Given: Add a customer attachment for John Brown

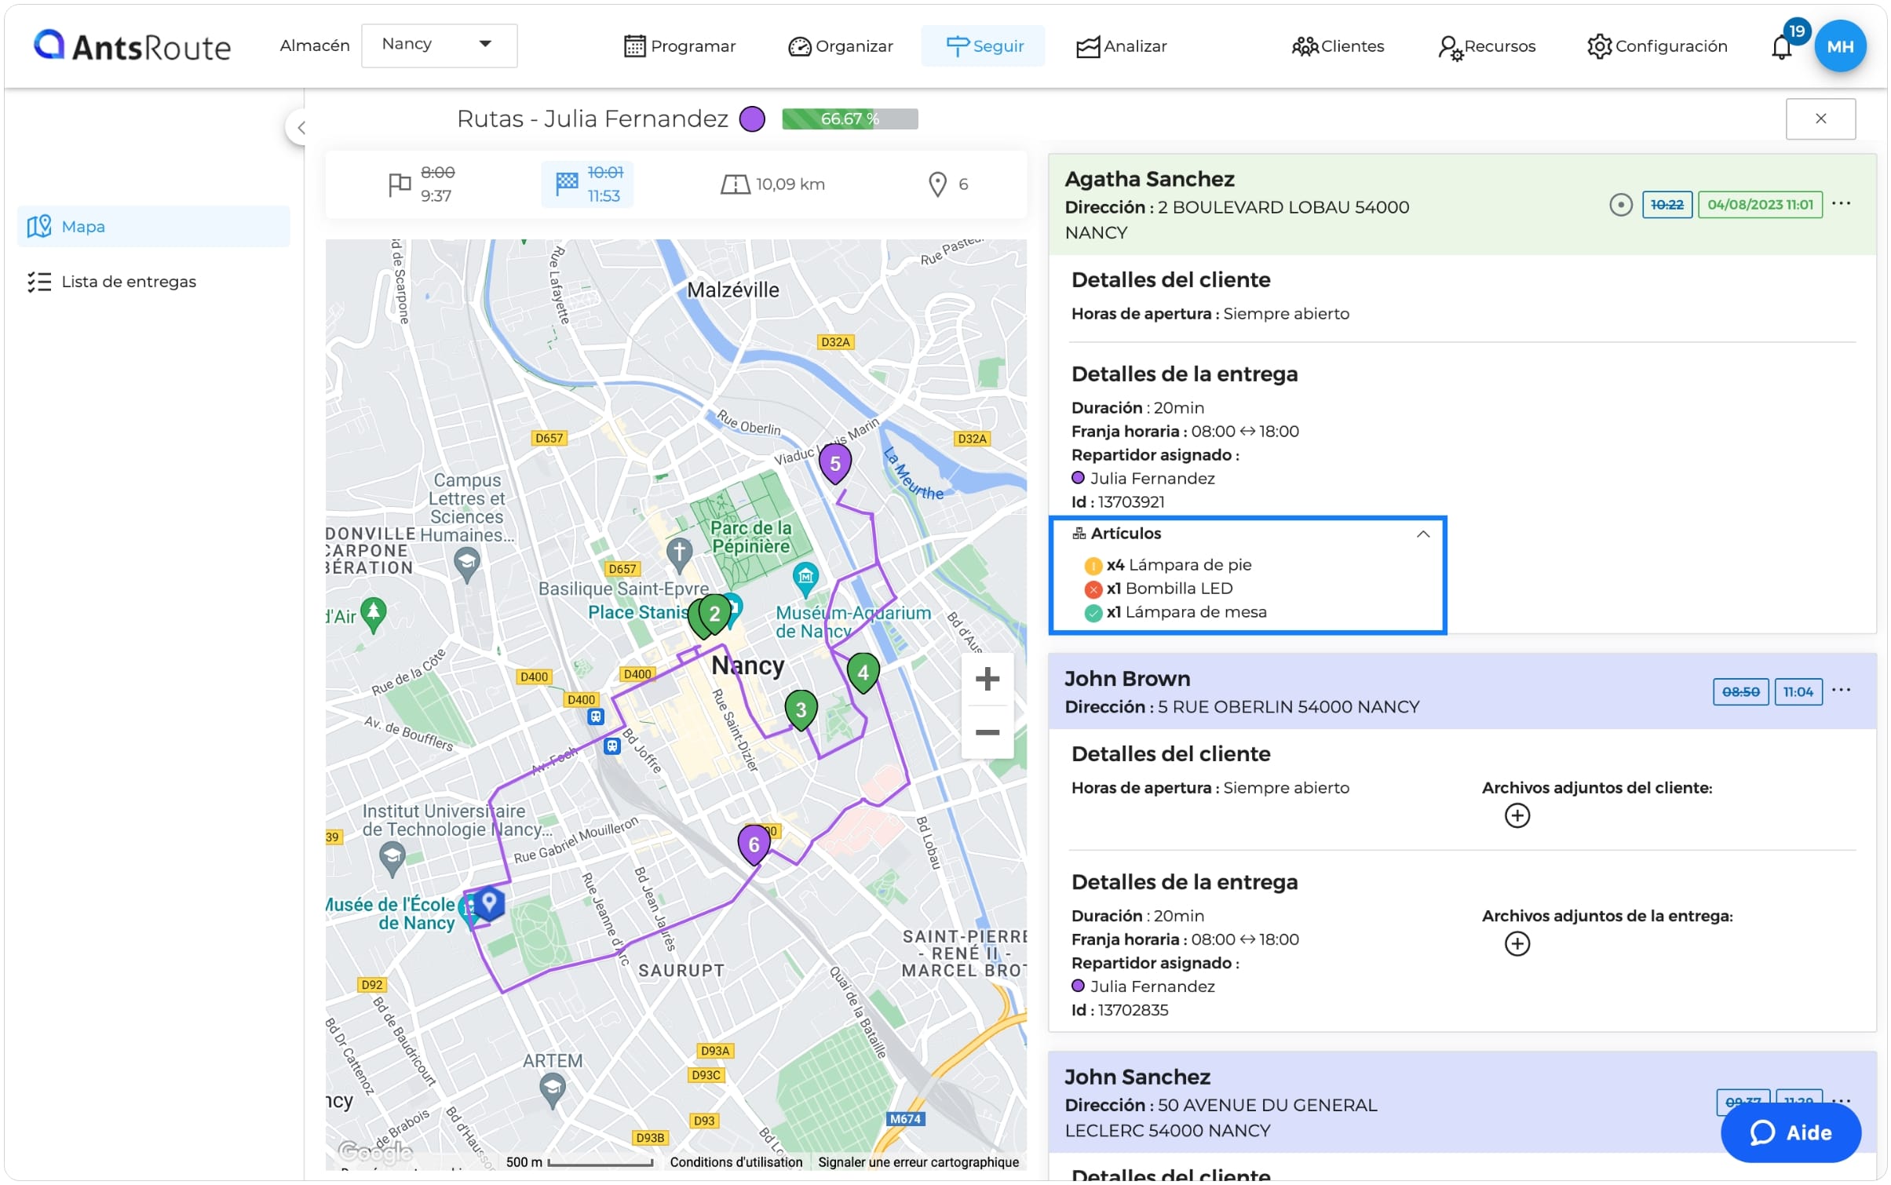Looking at the screenshot, I should (x=1517, y=815).
